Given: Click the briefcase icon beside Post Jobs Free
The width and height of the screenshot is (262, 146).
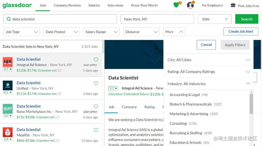Looking at the screenshot, I should [233, 5].
